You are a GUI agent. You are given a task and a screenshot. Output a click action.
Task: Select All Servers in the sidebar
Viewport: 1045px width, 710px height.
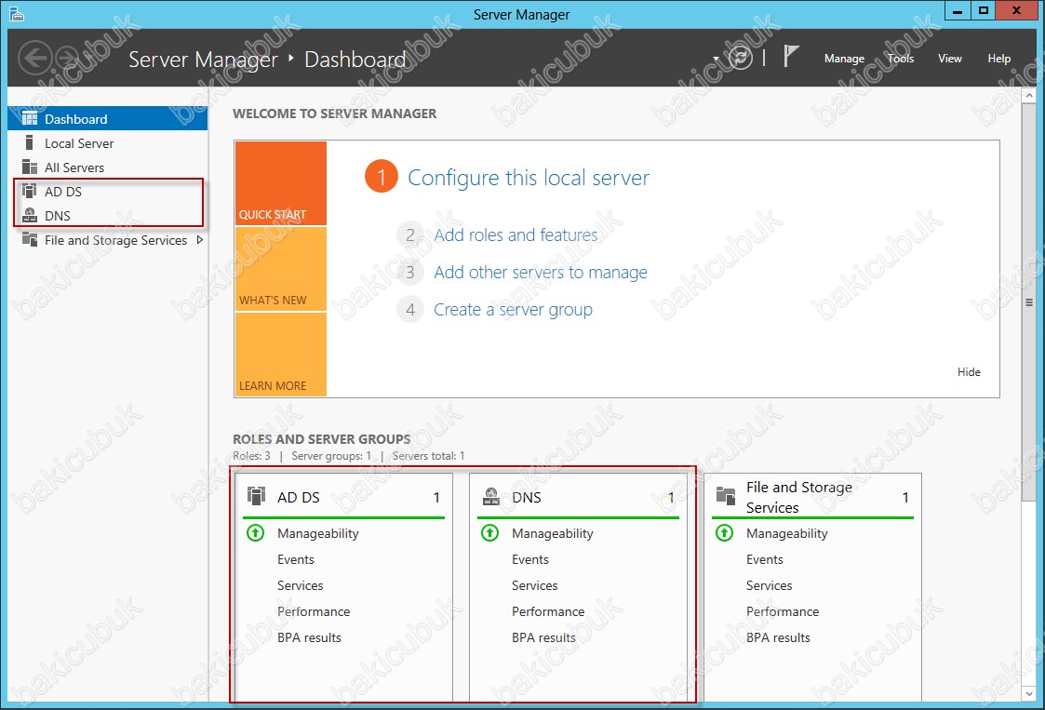(108, 167)
